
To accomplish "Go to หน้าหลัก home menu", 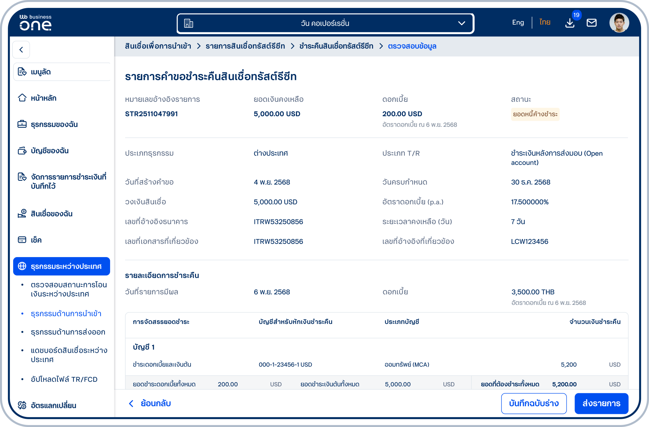I will click(x=44, y=98).
